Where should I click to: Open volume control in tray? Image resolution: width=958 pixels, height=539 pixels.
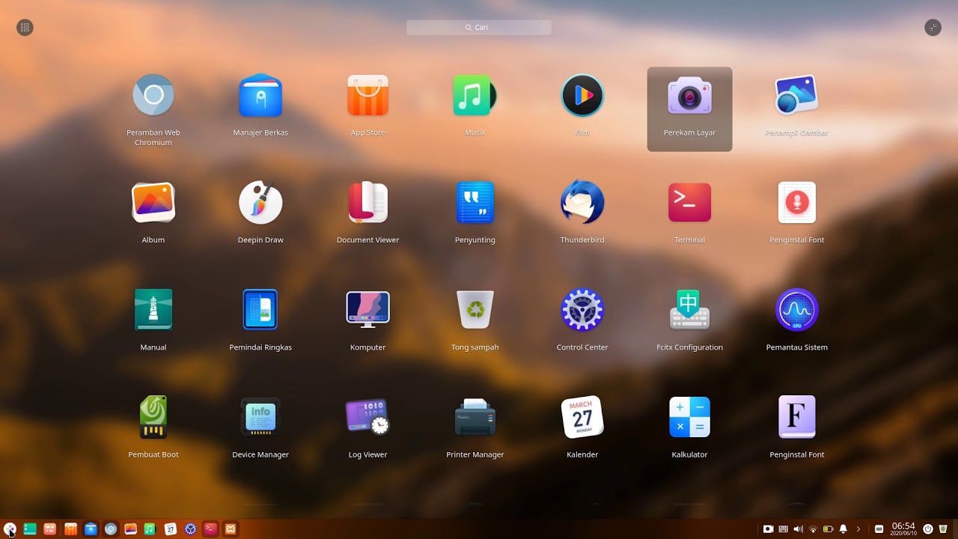[798, 529]
